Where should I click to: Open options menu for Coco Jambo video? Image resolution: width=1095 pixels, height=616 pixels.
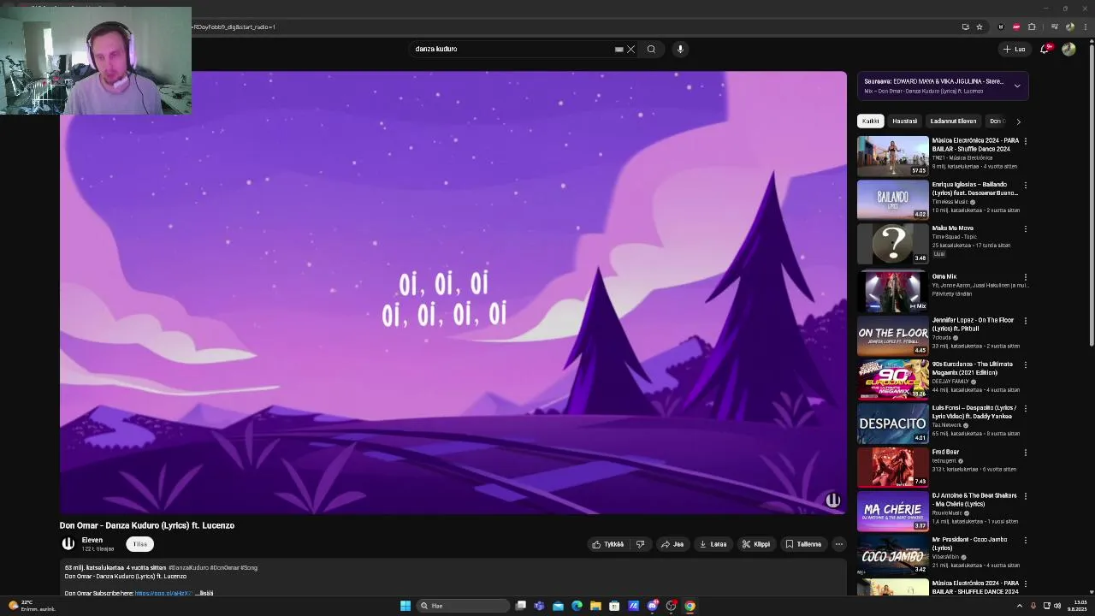pyautogui.click(x=1026, y=540)
